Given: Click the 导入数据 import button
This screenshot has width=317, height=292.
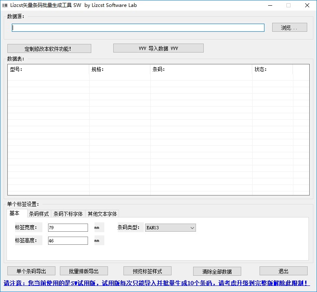Looking at the screenshot, I should 158,48.
